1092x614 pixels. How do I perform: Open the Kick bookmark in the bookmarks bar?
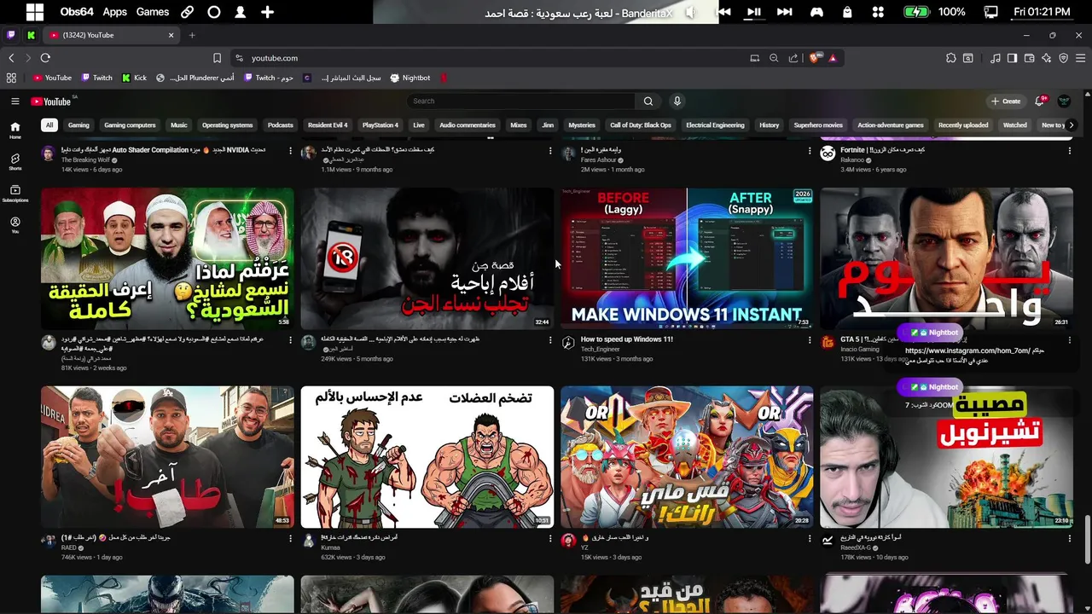(x=134, y=78)
